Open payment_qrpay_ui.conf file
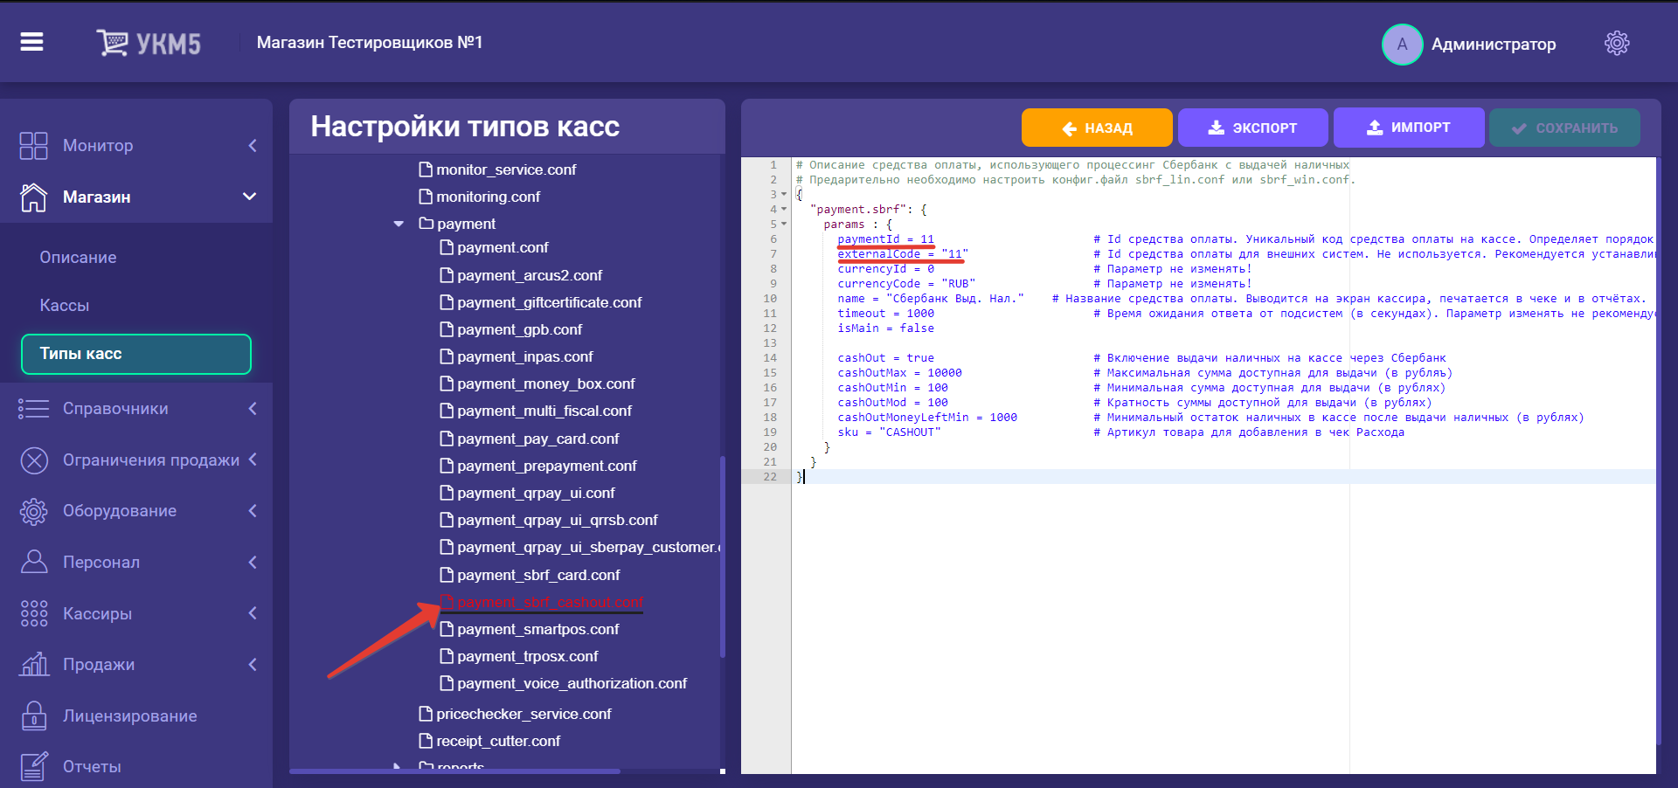 point(536,493)
